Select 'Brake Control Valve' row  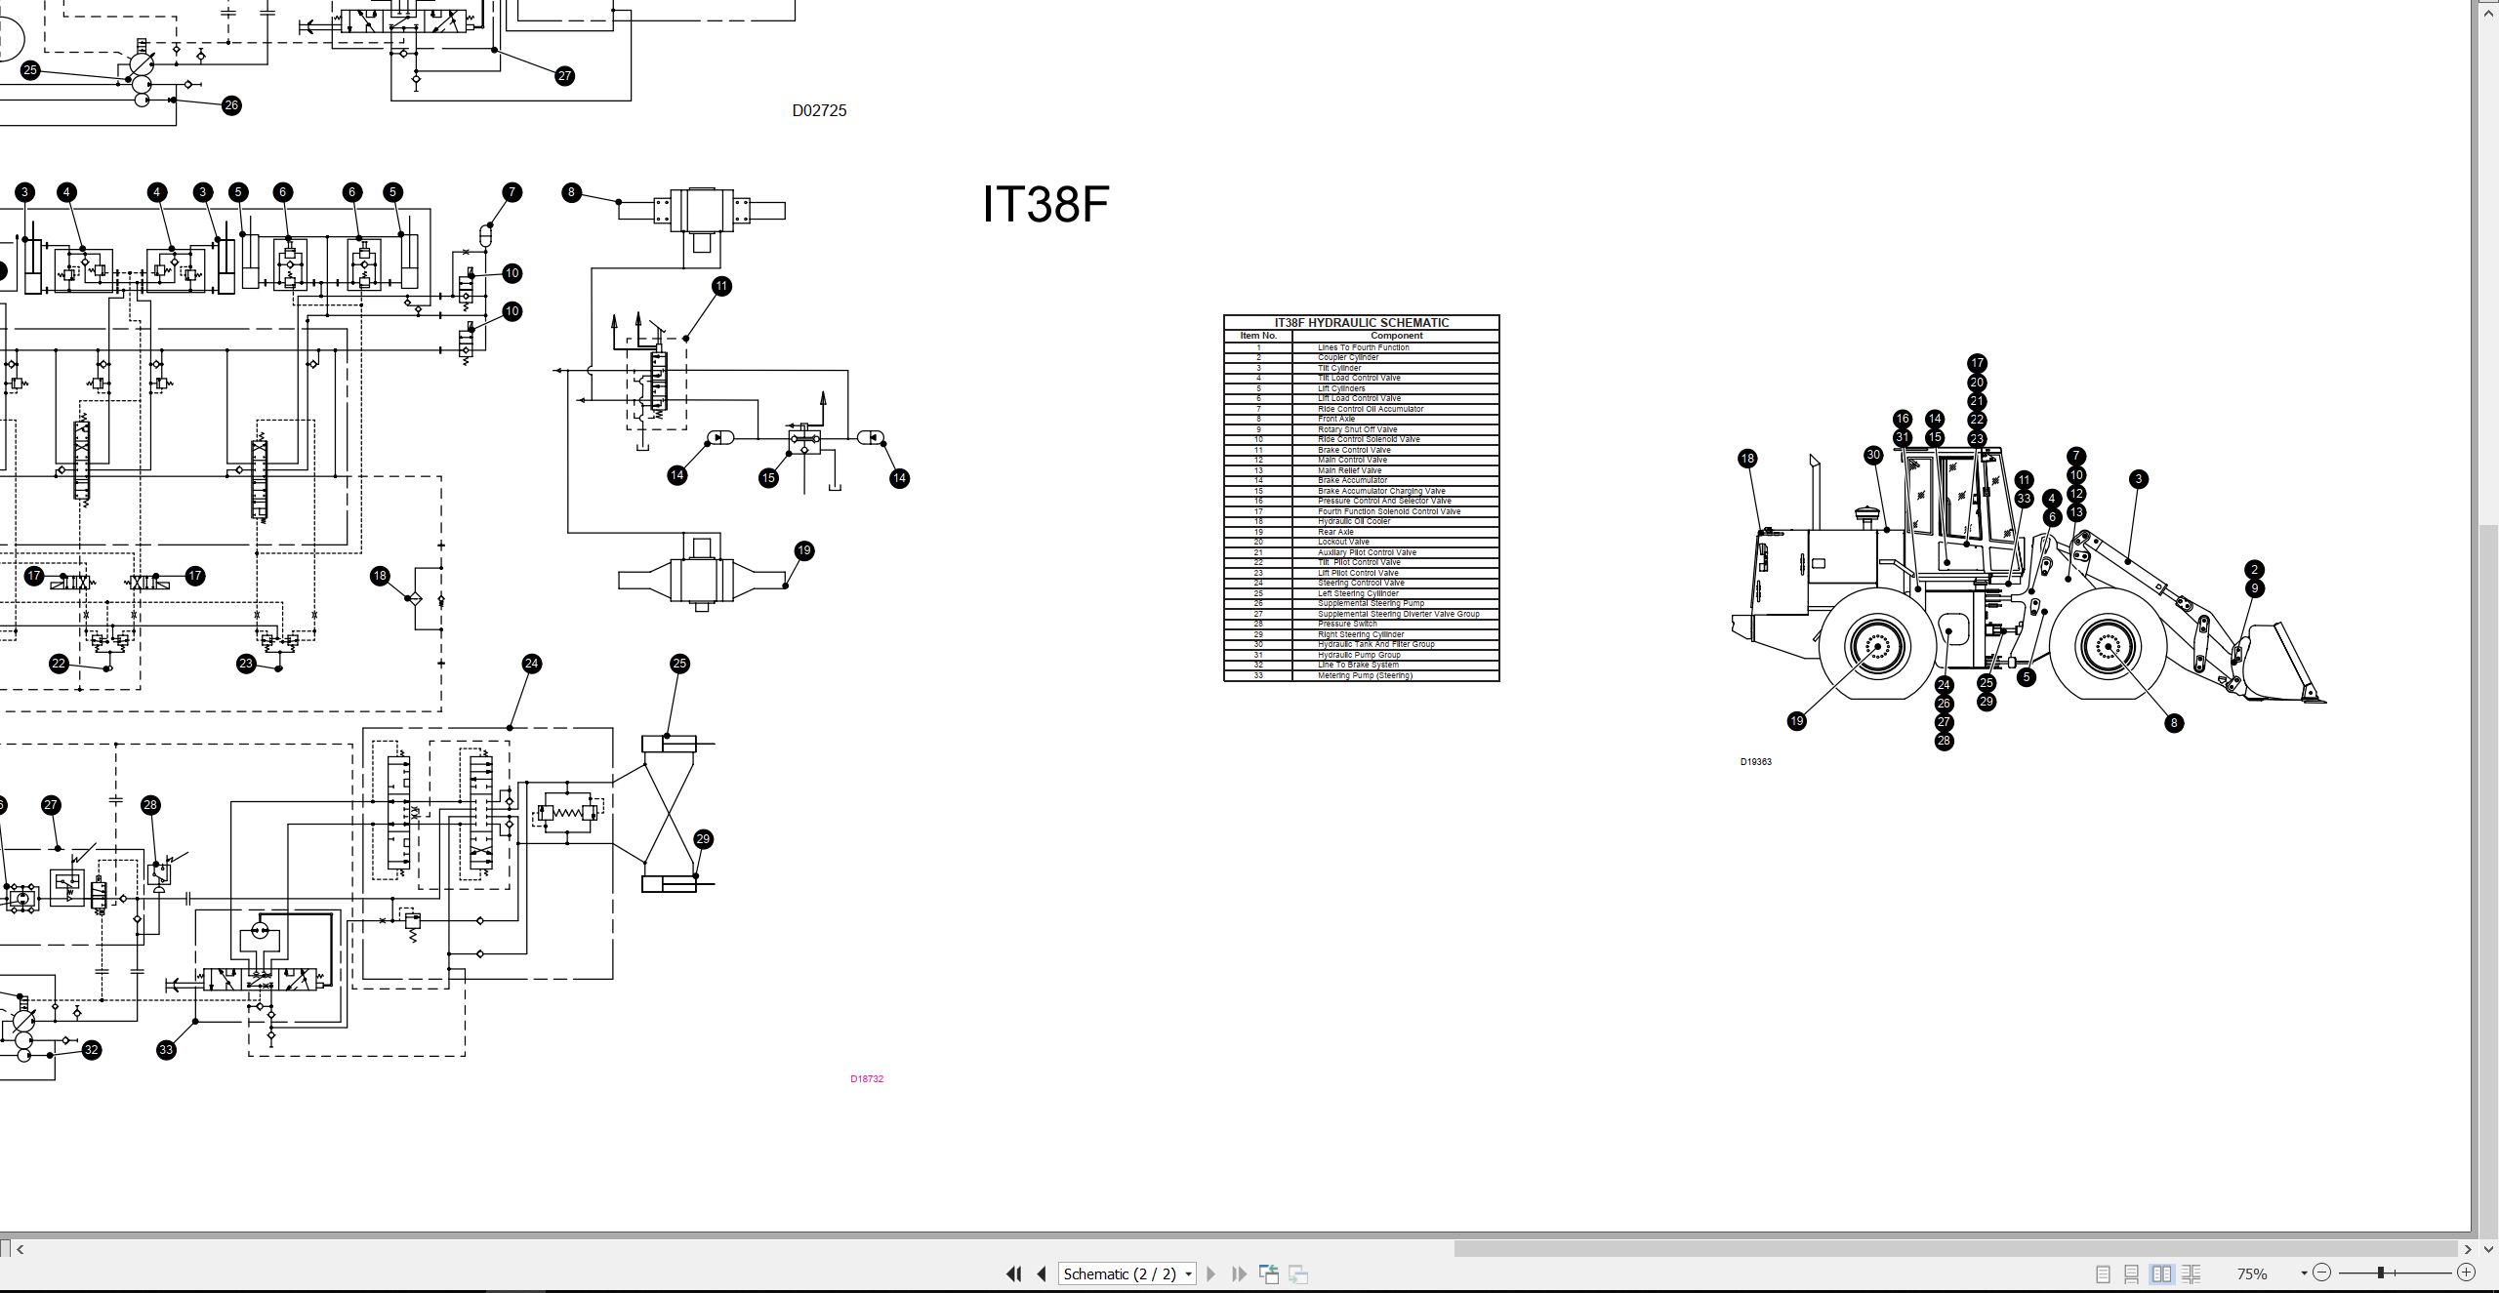pyautogui.click(x=1362, y=450)
